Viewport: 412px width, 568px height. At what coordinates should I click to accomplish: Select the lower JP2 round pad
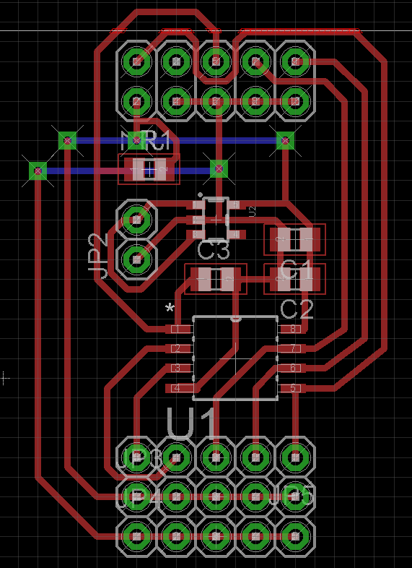tap(136, 259)
